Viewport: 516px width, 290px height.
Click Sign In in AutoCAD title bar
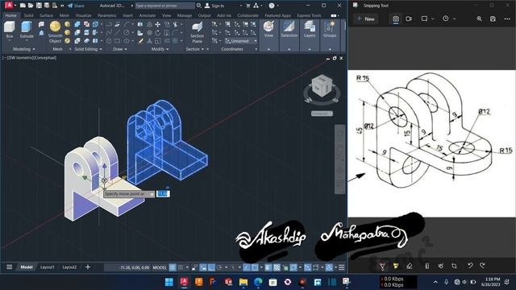point(214,6)
